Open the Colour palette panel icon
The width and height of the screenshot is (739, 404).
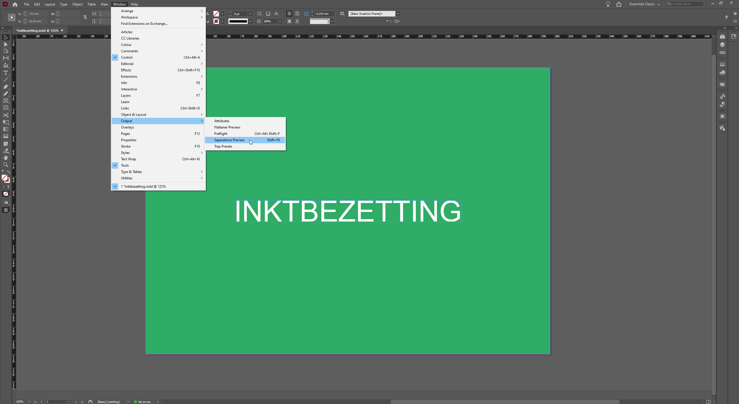click(x=722, y=72)
